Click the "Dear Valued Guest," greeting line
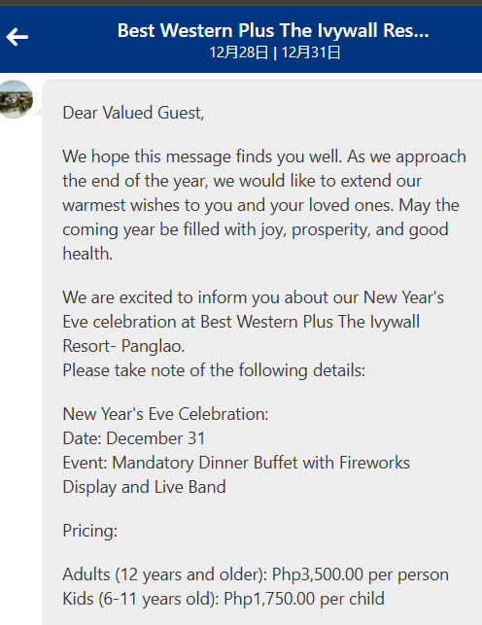 [x=133, y=113]
